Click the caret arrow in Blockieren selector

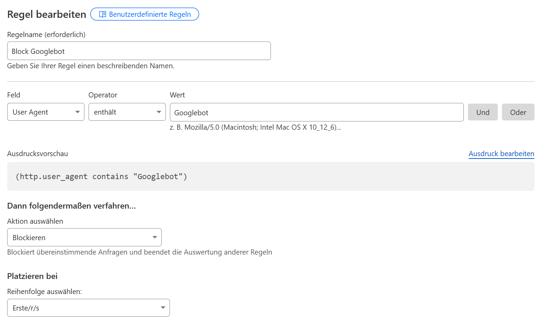click(155, 237)
